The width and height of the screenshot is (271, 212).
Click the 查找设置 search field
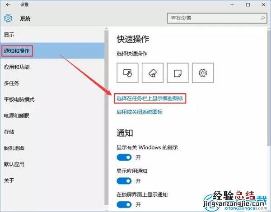(x=217, y=18)
